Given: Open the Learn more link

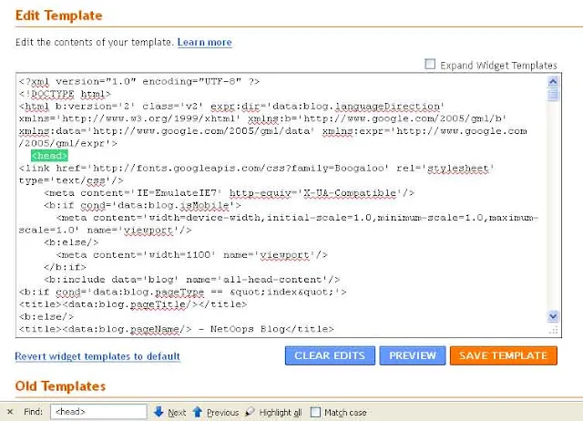Looking at the screenshot, I should tap(204, 43).
